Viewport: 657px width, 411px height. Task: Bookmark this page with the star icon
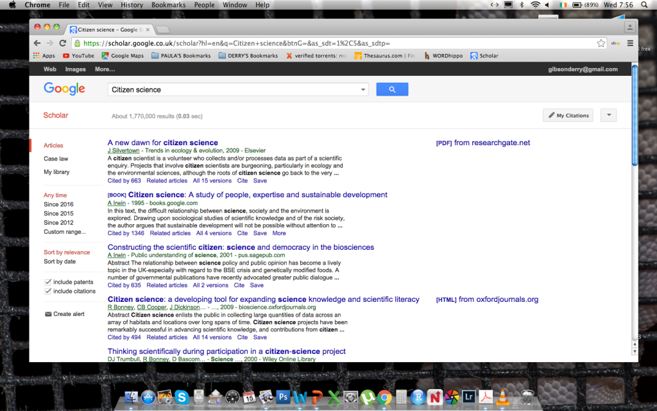pos(601,43)
